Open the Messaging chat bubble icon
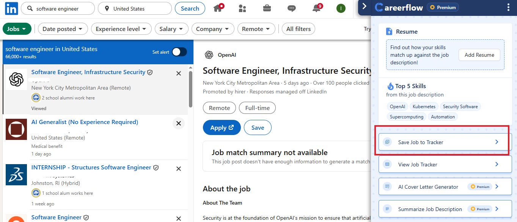The width and height of the screenshot is (517, 222). coord(291,8)
